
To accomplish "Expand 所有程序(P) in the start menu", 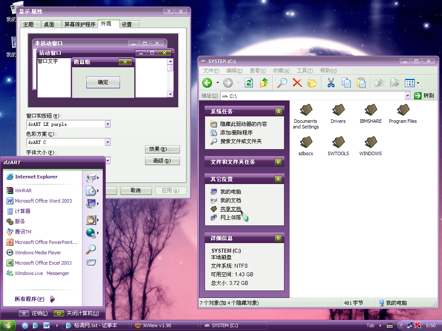I will [35, 299].
